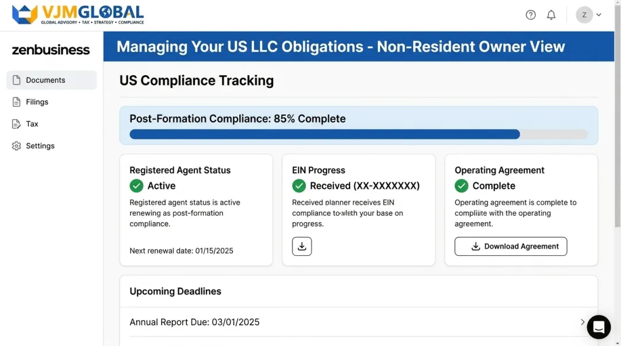Click the VJM Global logo
The width and height of the screenshot is (621, 346).
coord(78,14)
